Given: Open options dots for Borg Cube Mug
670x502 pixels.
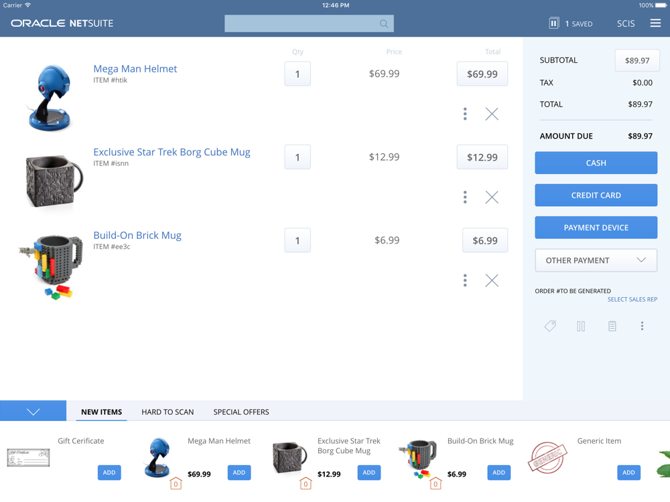Looking at the screenshot, I should pyautogui.click(x=465, y=197).
